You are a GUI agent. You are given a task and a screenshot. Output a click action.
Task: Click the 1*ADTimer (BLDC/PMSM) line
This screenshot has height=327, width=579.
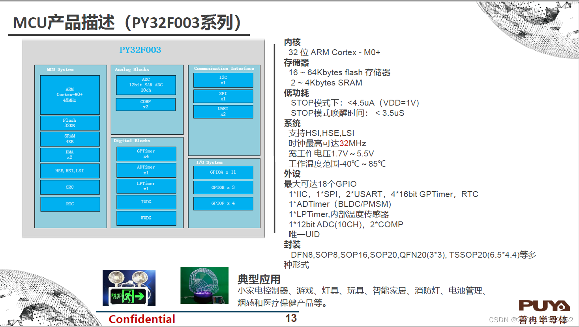[340, 204]
